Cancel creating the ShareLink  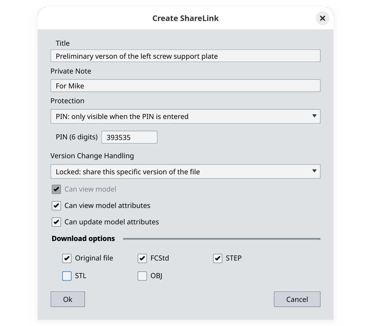click(297, 299)
